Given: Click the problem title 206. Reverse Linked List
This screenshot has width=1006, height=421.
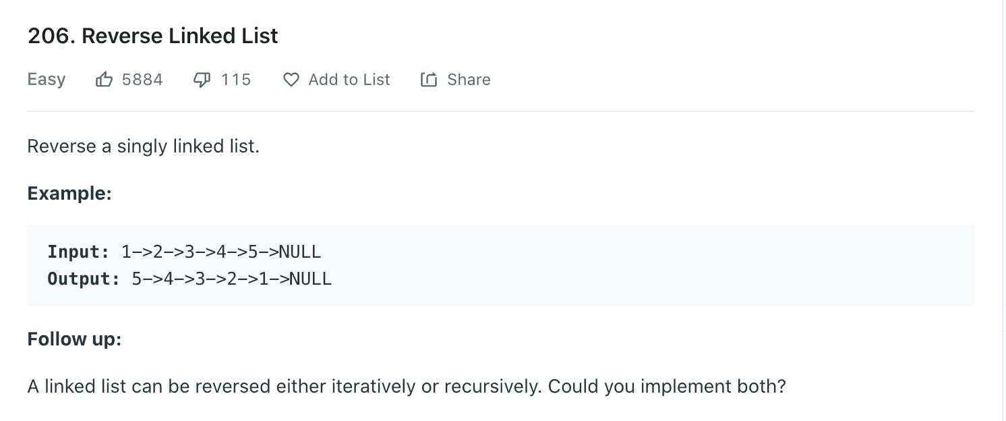Looking at the screenshot, I should 152,35.
